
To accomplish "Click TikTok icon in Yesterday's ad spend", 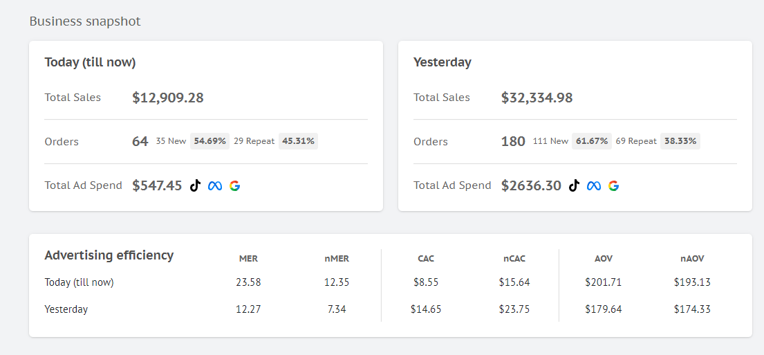I will coord(574,185).
